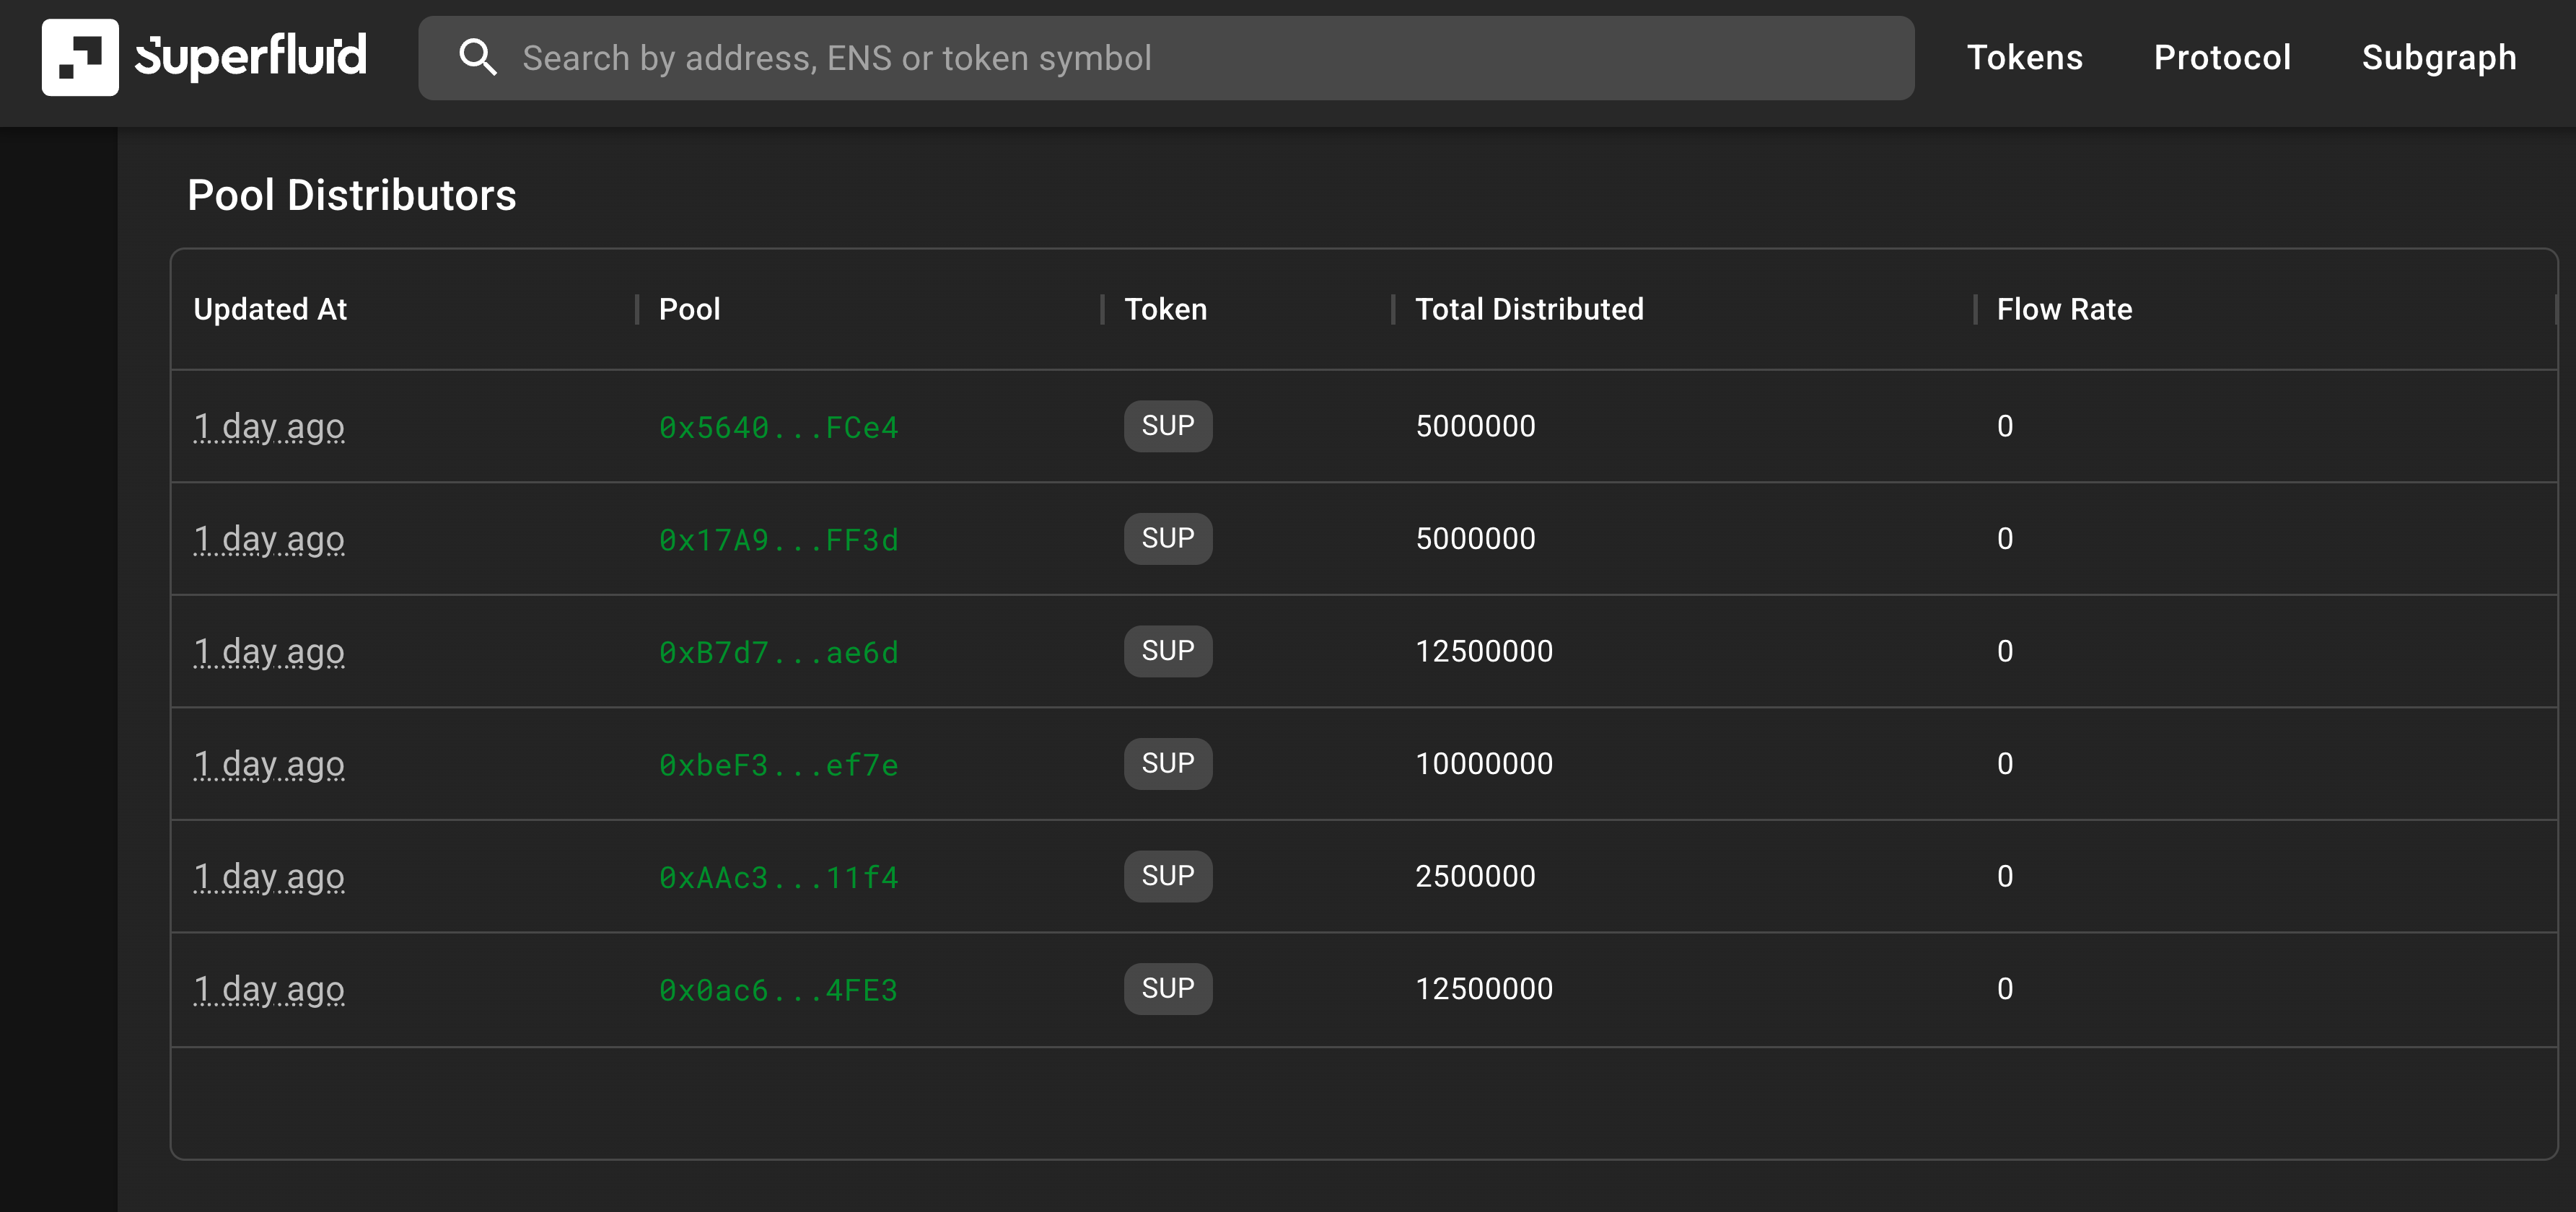Click flow rate 0 in 0x5640...FCe4 row
Viewport: 2576px width, 1212px height.
2004,426
